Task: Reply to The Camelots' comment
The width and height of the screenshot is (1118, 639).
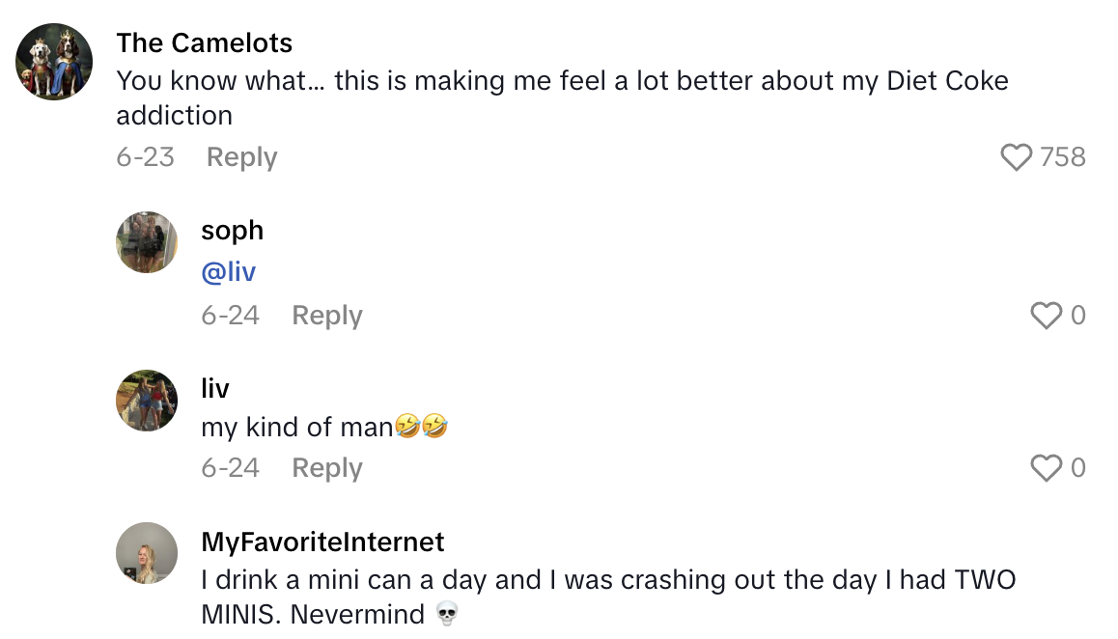Action: [x=241, y=156]
